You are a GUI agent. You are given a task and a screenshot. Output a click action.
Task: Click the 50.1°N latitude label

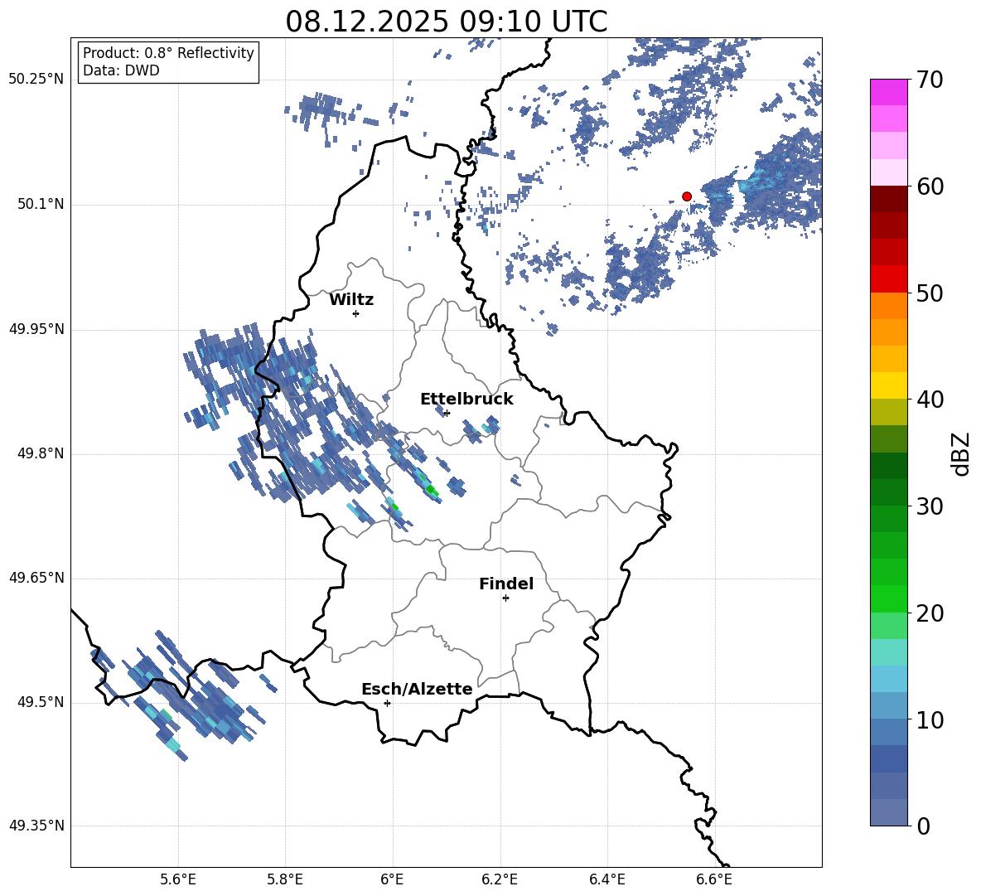coord(41,205)
